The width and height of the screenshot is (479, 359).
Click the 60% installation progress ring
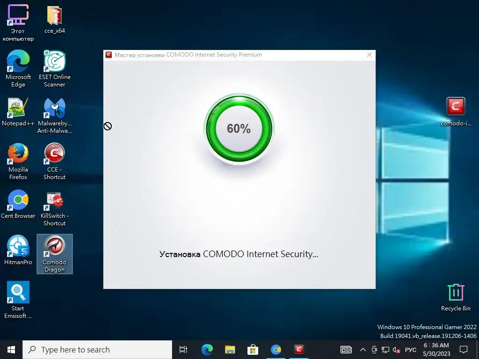pos(239,129)
